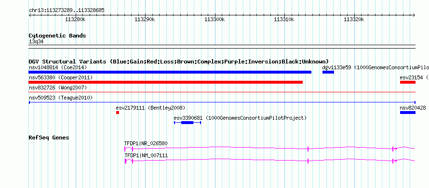Click the nsv820428 blue bar
Image resolution: width=429 pixels, height=188 pixels.
pyautogui.click(x=408, y=113)
